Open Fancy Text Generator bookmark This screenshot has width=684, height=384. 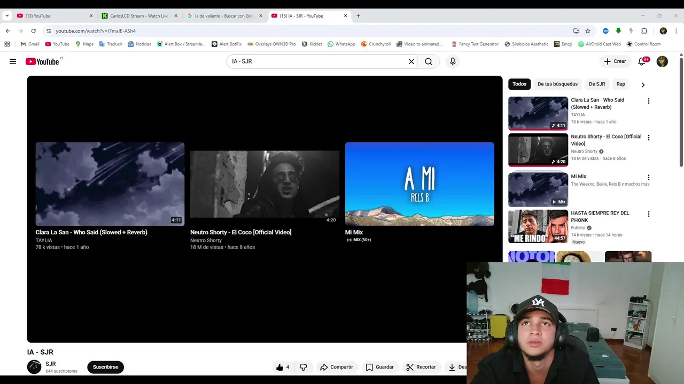tap(475, 44)
